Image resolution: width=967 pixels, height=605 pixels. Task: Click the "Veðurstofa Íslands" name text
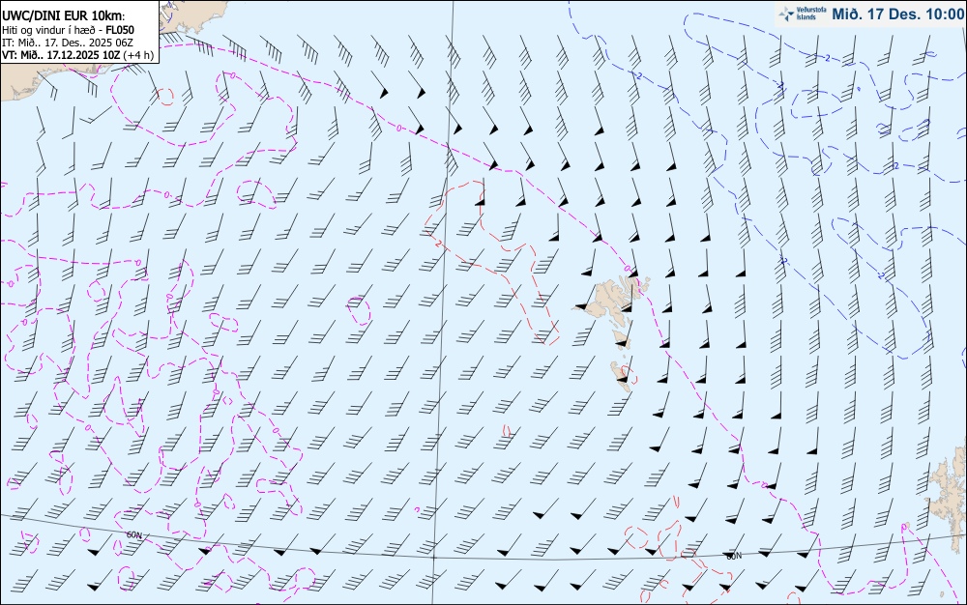[x=811, y=14]
